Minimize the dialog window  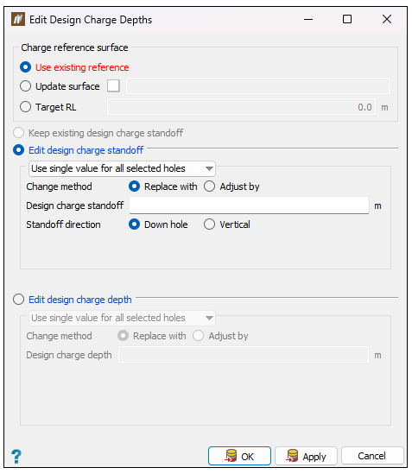(x=308, y=19)
